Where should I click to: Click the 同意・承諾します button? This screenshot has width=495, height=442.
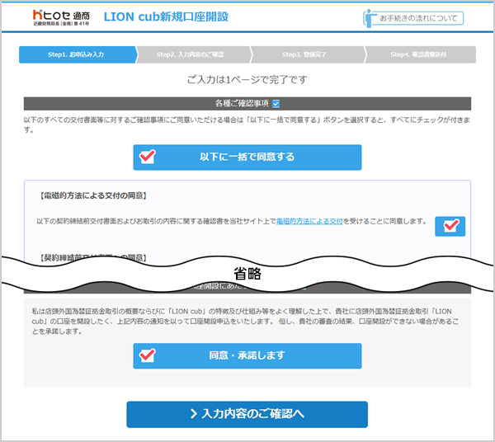click(x=247, y=355)
